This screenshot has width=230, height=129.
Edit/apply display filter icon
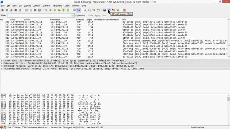click(109, 10)
